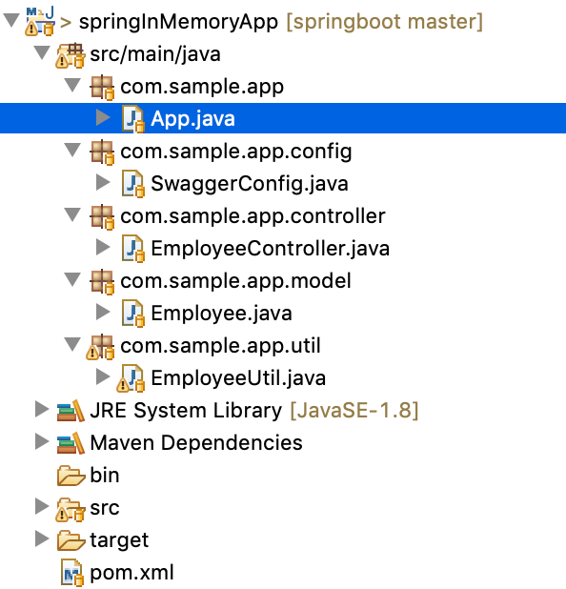Image resolution: width=566 pixels, height=589 pixels.
Task: Expand the EmployeeUtil.java file node
Action: point(103,376)
